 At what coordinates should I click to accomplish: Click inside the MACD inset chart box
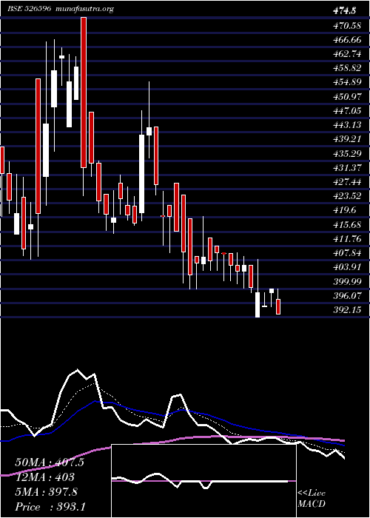203,481
